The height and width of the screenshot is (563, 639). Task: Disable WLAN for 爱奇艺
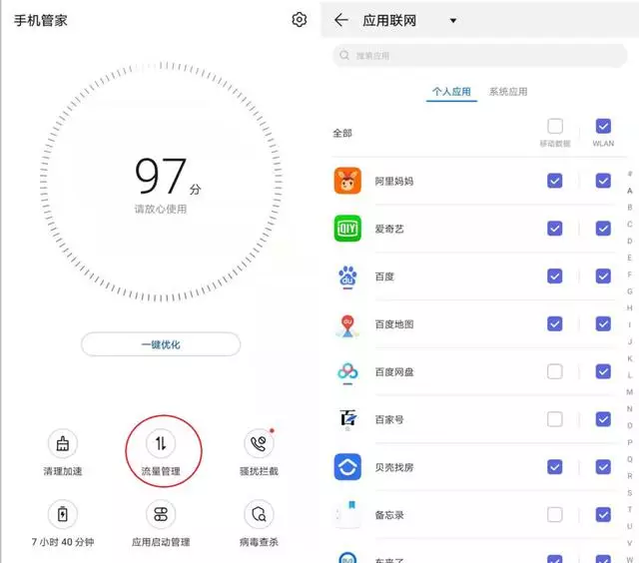click(603, 229)
